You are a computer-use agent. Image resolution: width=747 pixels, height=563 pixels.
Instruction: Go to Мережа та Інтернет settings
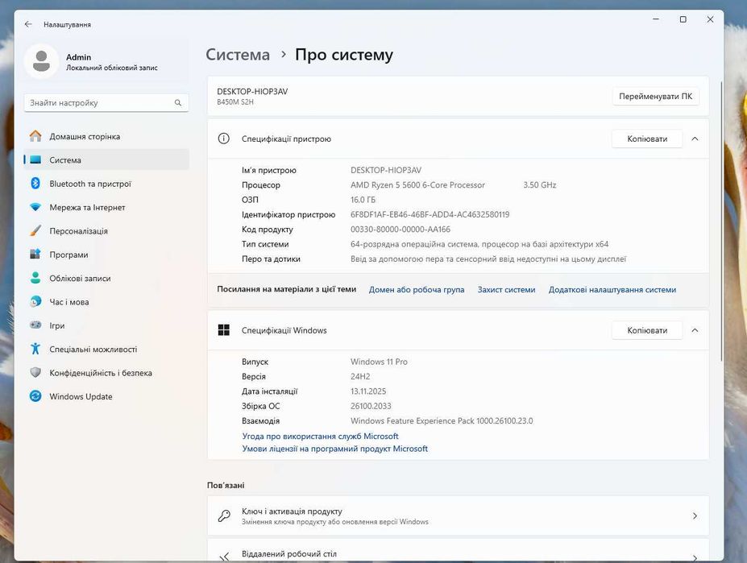pyautogui.click(x=106, y=207)
